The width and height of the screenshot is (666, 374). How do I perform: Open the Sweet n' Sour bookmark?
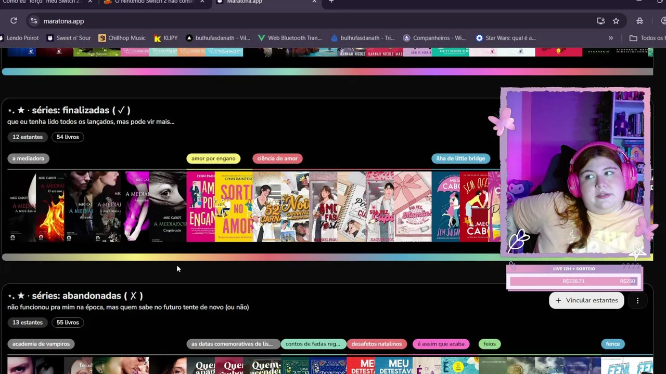pos(69,38)
